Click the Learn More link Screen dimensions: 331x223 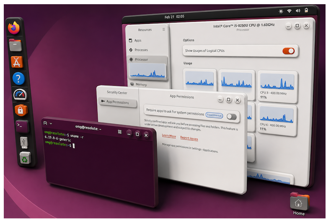(169, 136)
